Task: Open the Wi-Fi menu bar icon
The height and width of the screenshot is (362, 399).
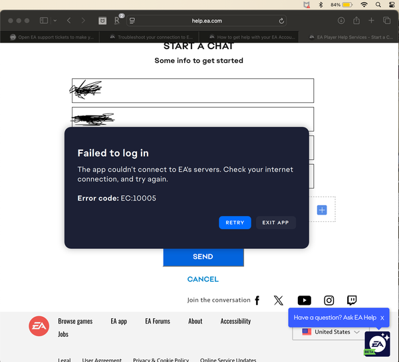Action: click(364, 5)
